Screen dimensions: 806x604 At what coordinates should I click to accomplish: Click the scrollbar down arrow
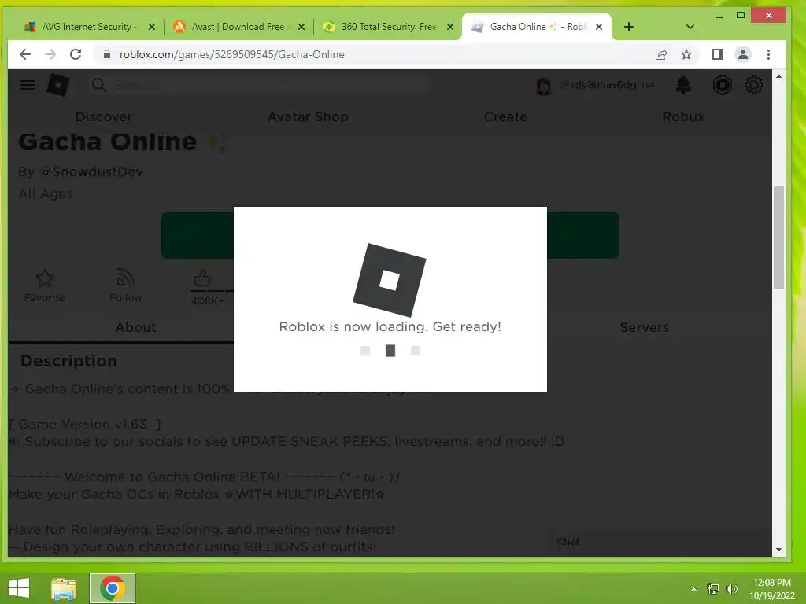click(x=778, y=550)
